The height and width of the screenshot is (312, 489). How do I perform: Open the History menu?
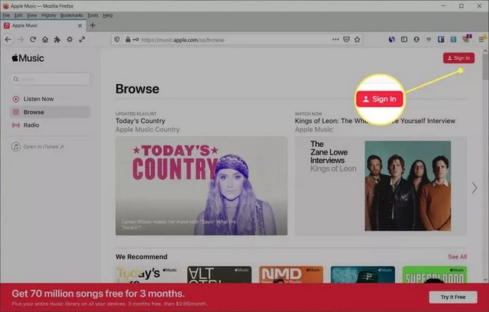[x=48, y=15]
